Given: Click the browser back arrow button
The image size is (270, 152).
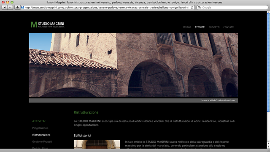Looking at the screenshot, I should (5, 8).
